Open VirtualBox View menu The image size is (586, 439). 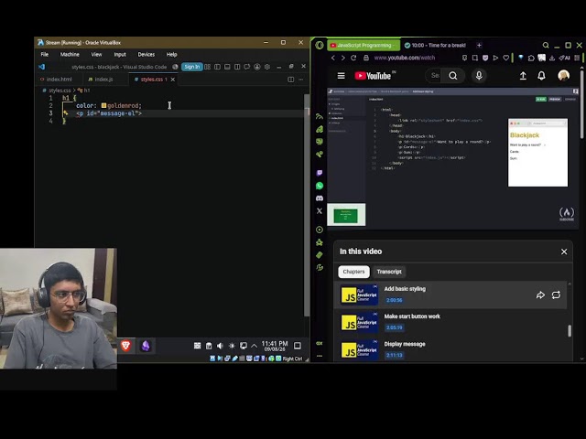pos(96,55)
